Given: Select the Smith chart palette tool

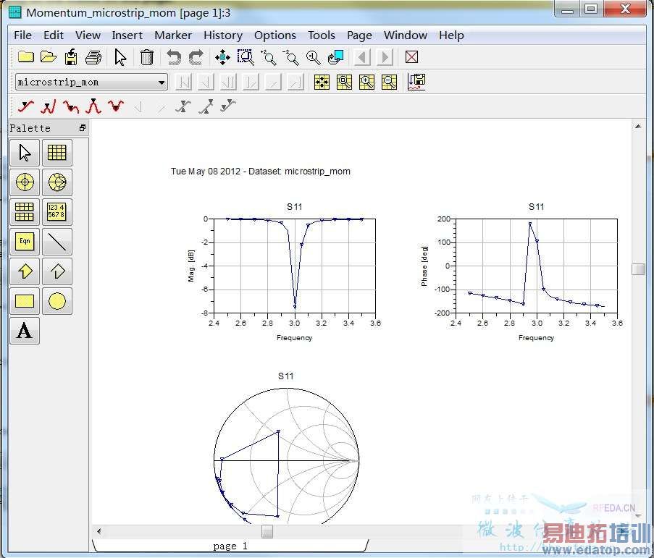Looking at the screenshot, I should (56, 182).
